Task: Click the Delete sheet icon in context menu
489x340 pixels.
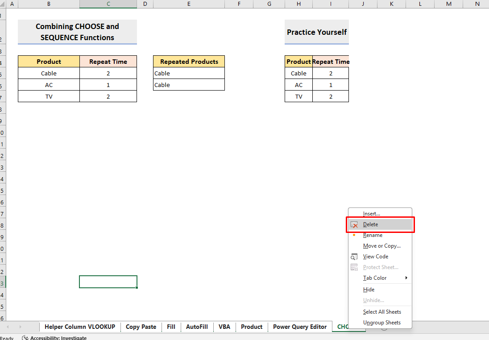Action: click(354, 225)
